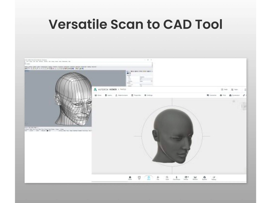Activate the Orbit tool
Image resolution: width=271 pixels, height=203 pixels.
[x=149, y=178]
